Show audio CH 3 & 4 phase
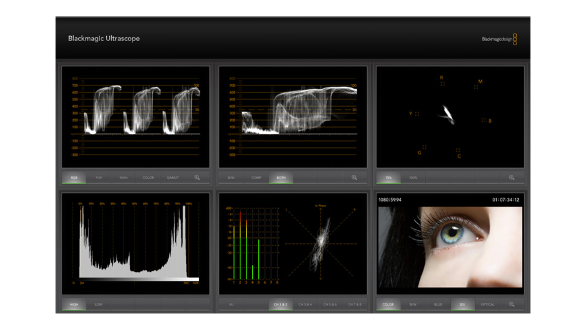The height and width of the screenshot is (330, 586). 305,304
